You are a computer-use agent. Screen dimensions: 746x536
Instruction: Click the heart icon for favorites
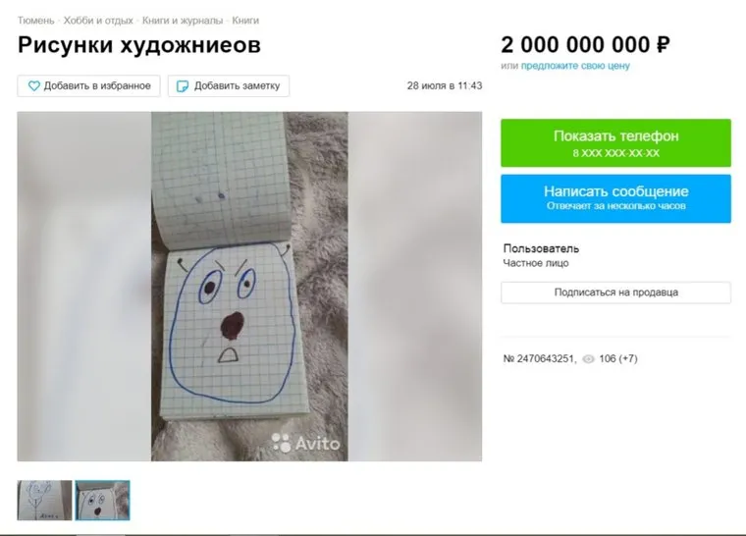[x=33, y=86]
